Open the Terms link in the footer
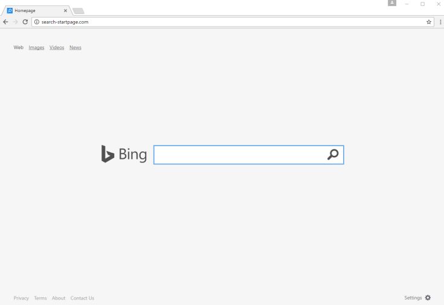 (x=40, y=298)
